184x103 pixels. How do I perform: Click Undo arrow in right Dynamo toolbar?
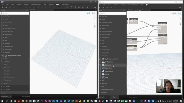(111, 8)
